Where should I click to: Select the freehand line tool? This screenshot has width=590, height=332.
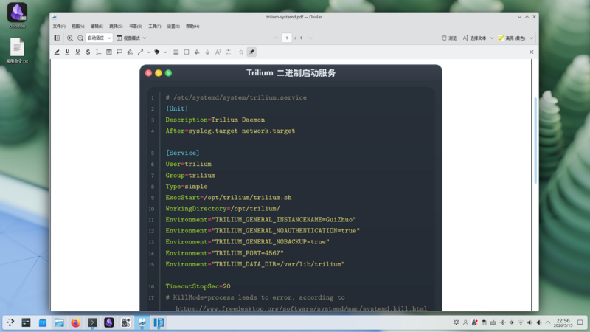point(130,52)
